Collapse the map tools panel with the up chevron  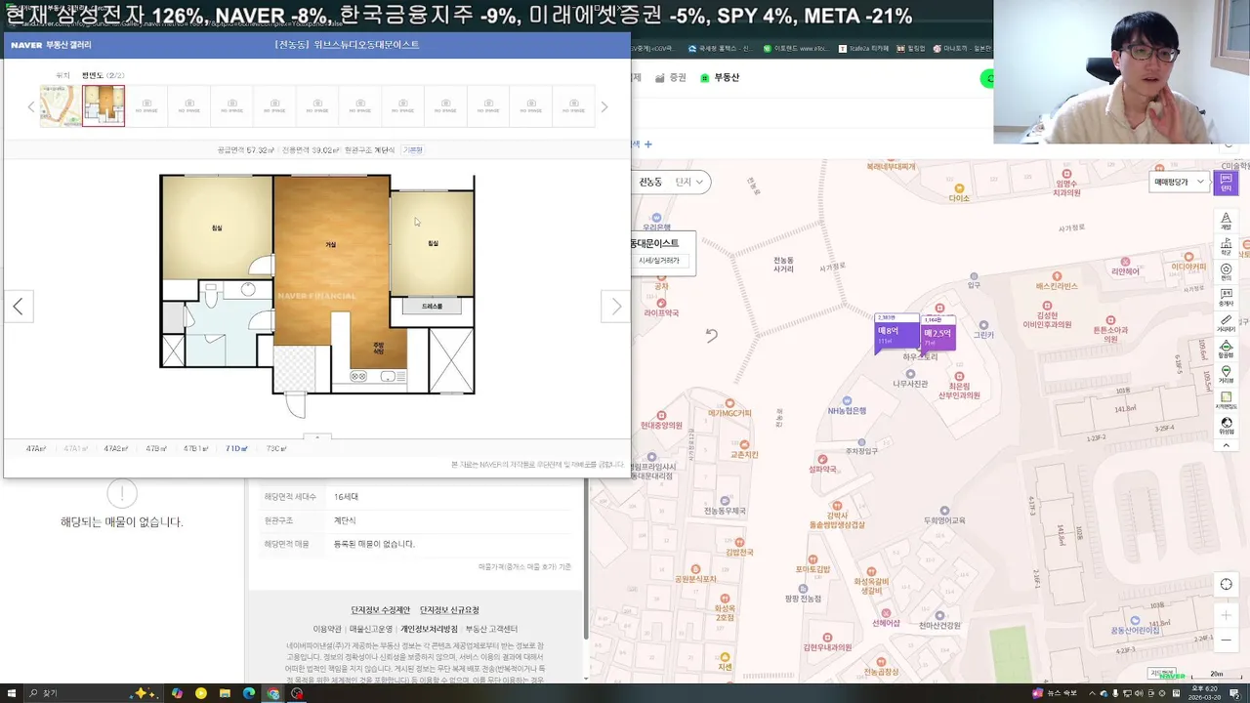coord(1226,445)
